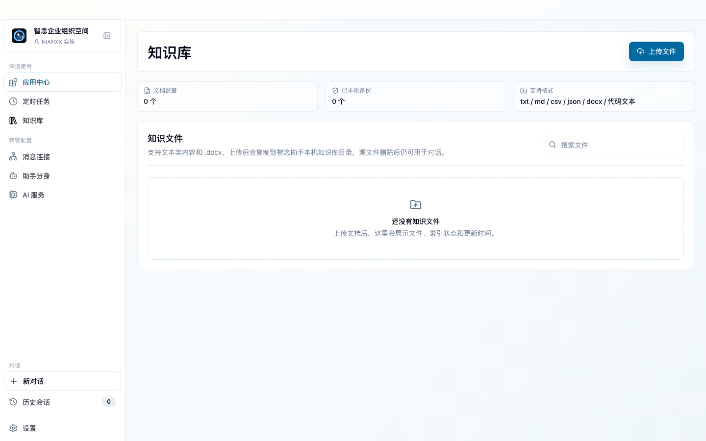The width and height of the screenshot is (706, 441).
Task: Open 消息连接 settings page
Action: [62, 157]
